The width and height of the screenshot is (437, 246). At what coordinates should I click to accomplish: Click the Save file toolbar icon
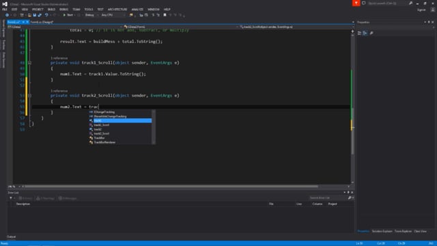(35, 15)
